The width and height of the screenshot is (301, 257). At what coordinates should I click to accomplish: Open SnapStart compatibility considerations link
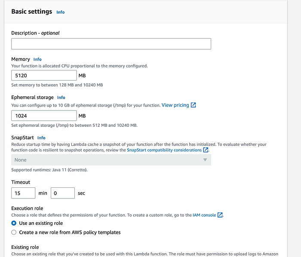click(164, 150)
